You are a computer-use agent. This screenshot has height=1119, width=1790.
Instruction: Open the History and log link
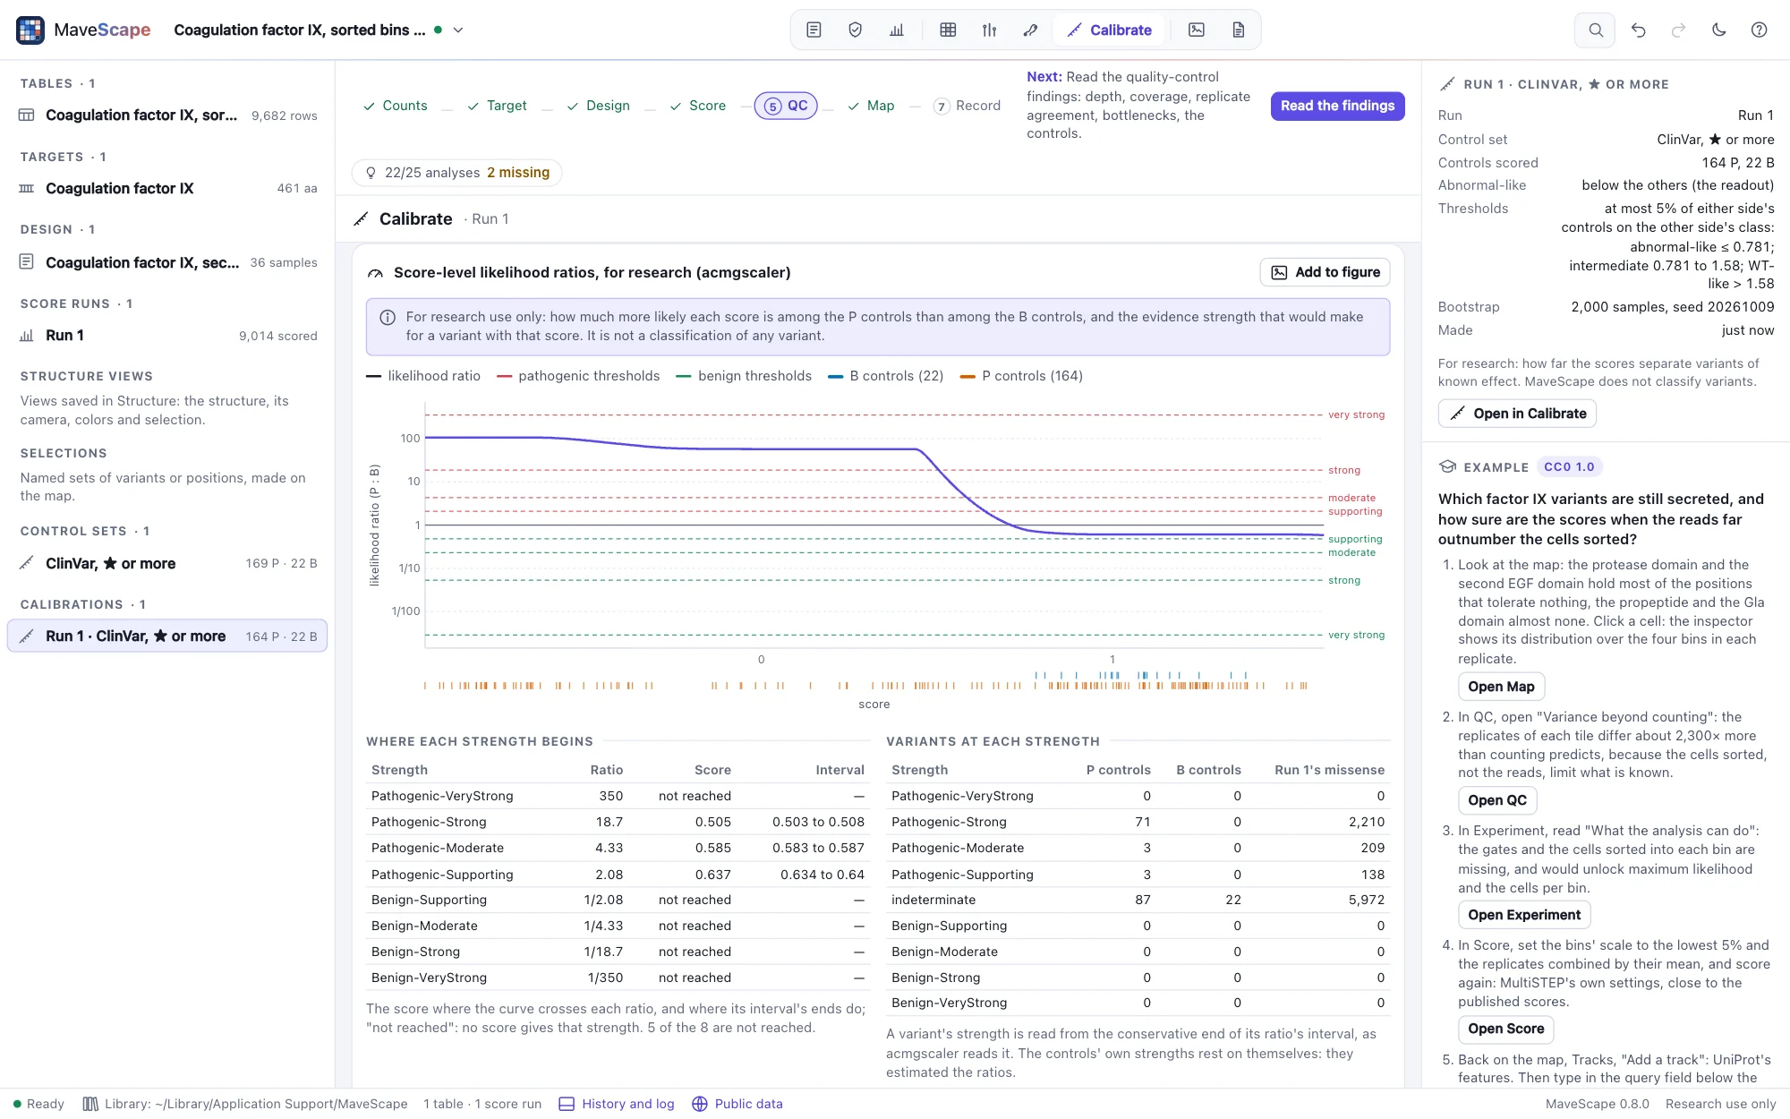[617, 1104]
